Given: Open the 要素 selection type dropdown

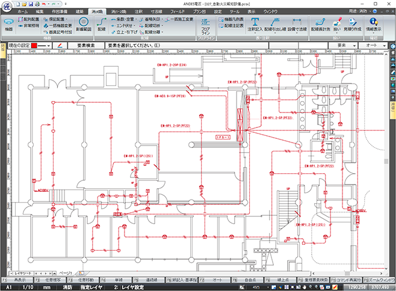Looking at the screenshot, I should tap(342, 46).
